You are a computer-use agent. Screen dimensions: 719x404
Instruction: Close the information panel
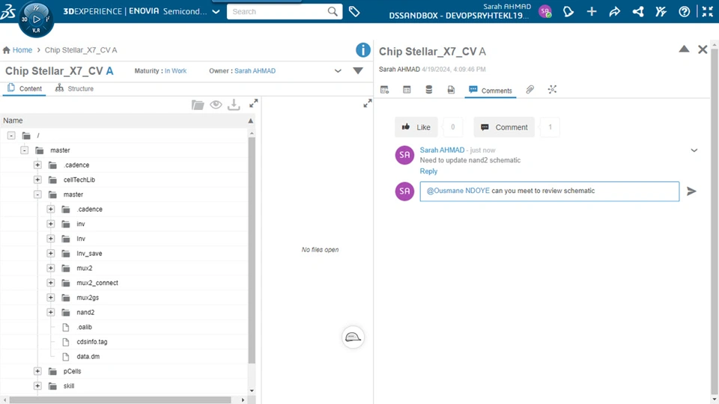click(x=703, y=49)
